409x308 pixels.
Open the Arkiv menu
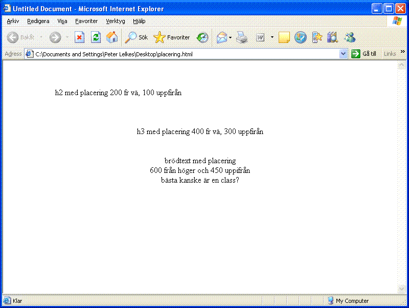pyautogui.click(x=13, y=21)
